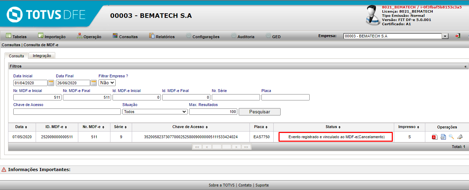Focus the Max. Resultados field showing 100
Viewport: 469px width, 190px height.
point(213,112)
